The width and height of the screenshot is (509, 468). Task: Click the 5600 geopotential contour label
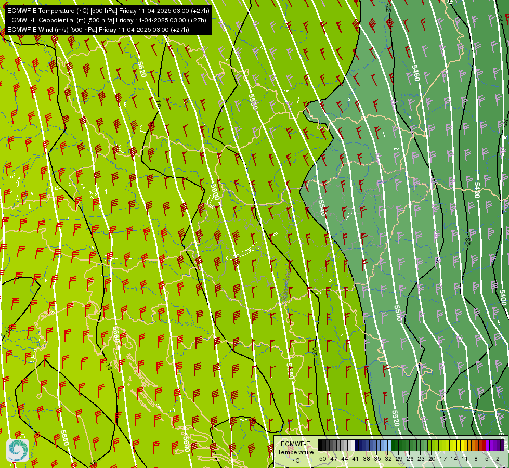pos(215,192)
